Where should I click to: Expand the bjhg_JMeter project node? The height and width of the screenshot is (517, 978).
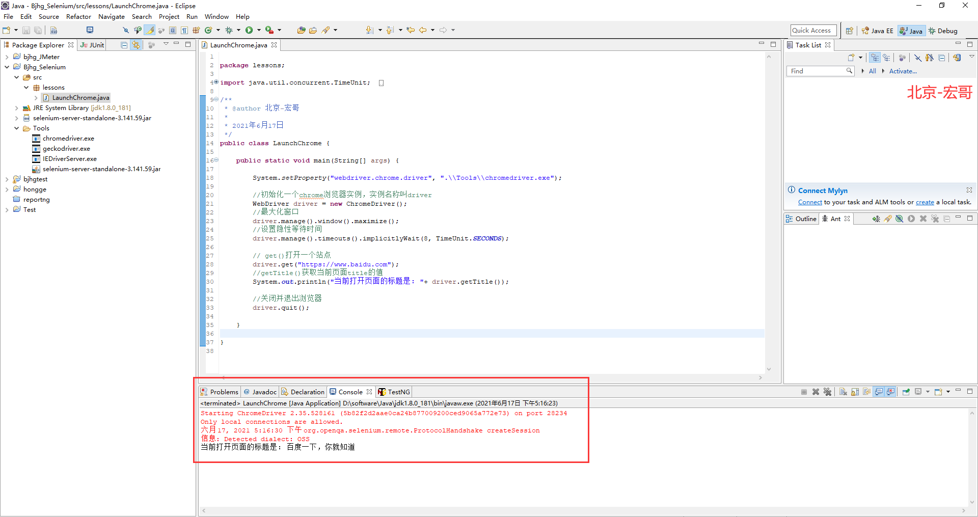click(x=7, y=57)
